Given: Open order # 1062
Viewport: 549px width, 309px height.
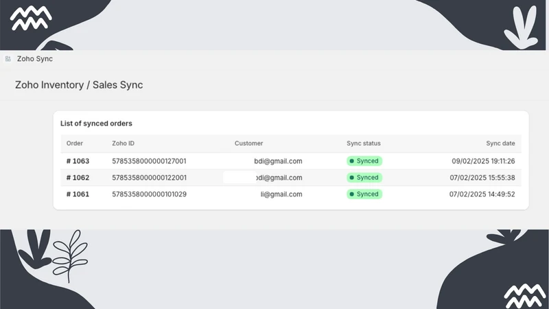Looking at the screenshot, I should [x=78, y=178].
